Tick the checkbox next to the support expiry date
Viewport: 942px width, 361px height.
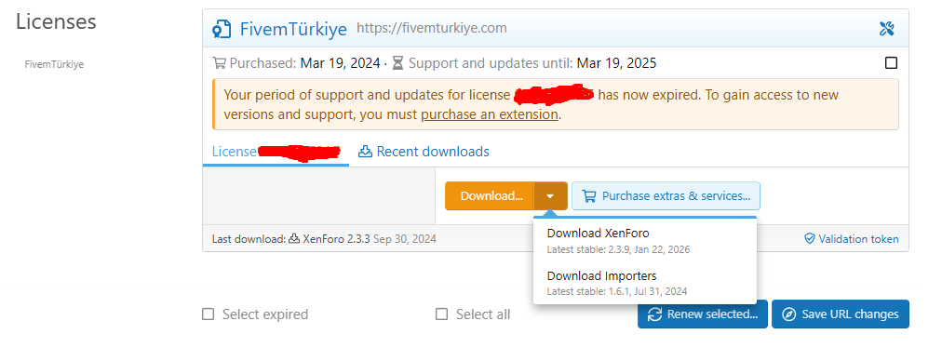(891, 63)
